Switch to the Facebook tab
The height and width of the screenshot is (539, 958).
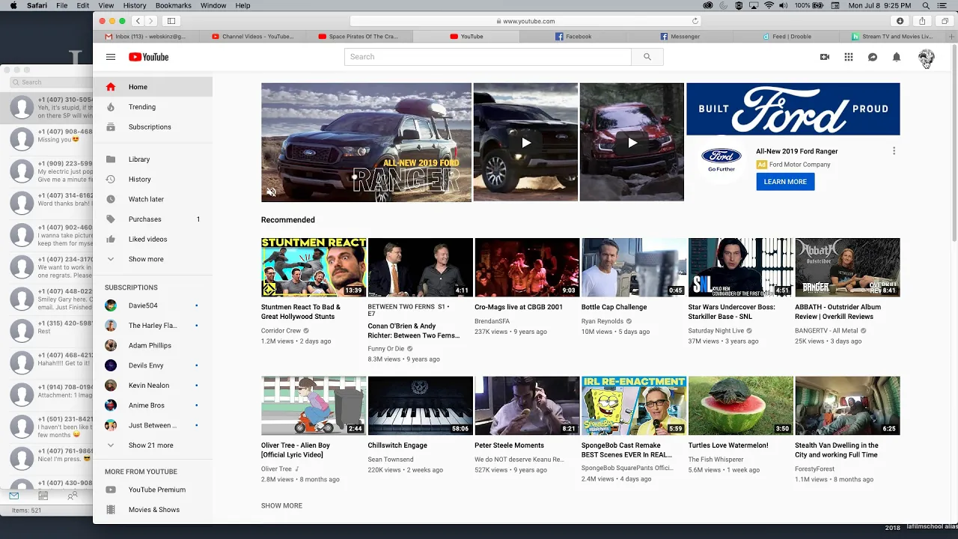point(573,36)
